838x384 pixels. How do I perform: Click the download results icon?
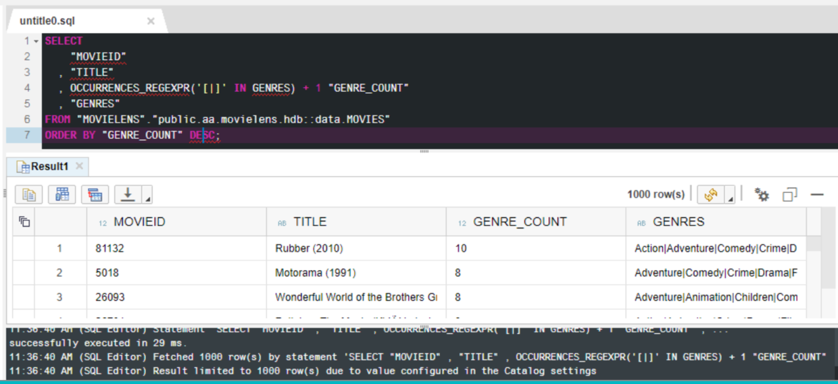tap(128, 195)
